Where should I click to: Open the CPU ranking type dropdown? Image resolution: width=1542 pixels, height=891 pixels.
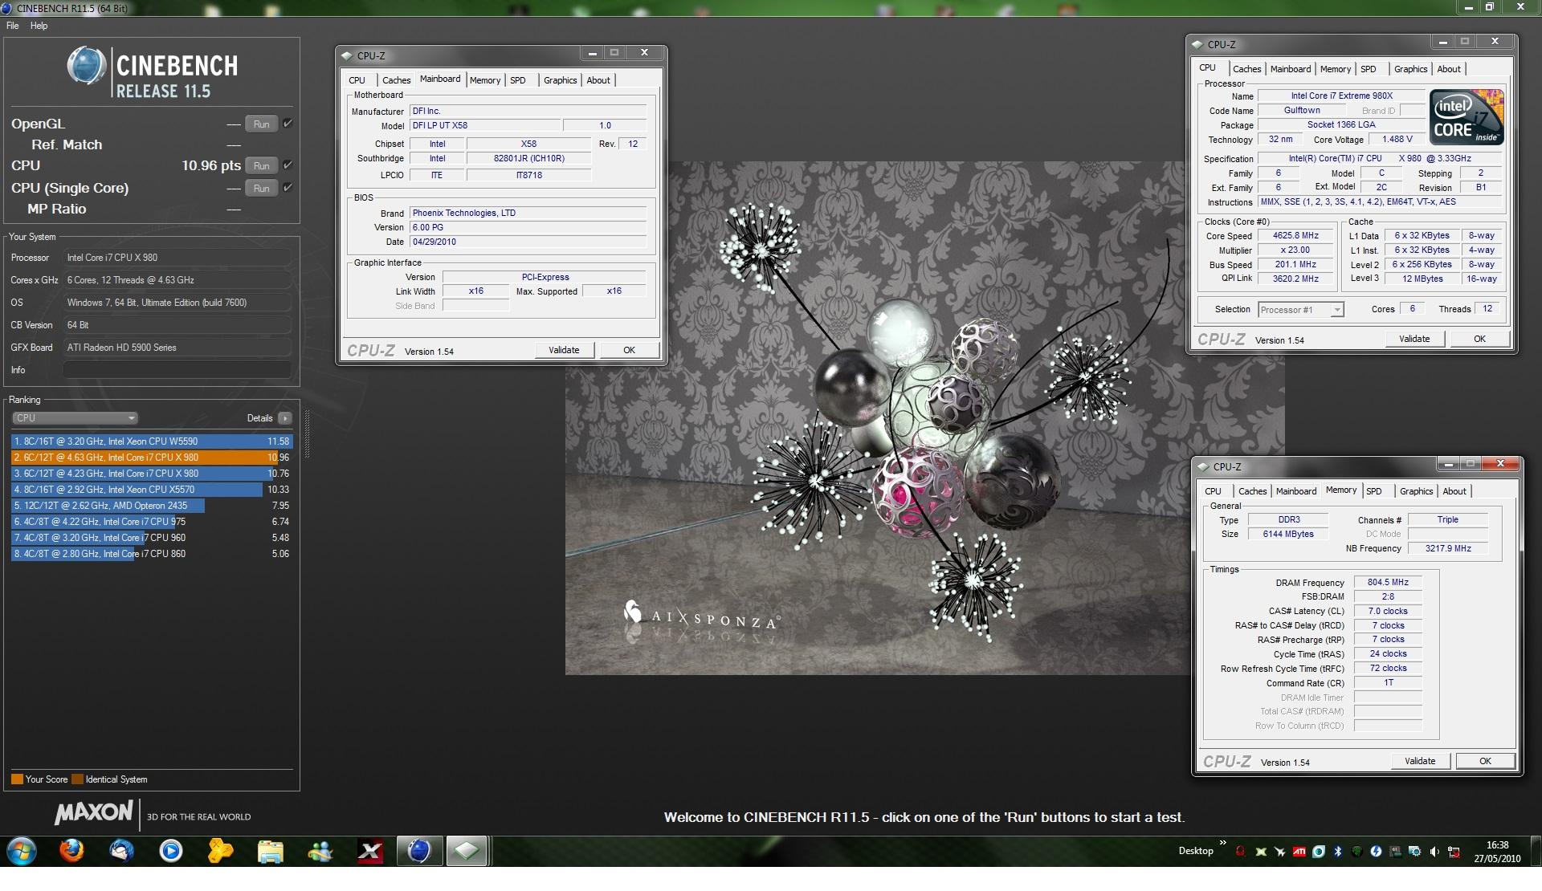click(75, 418)
